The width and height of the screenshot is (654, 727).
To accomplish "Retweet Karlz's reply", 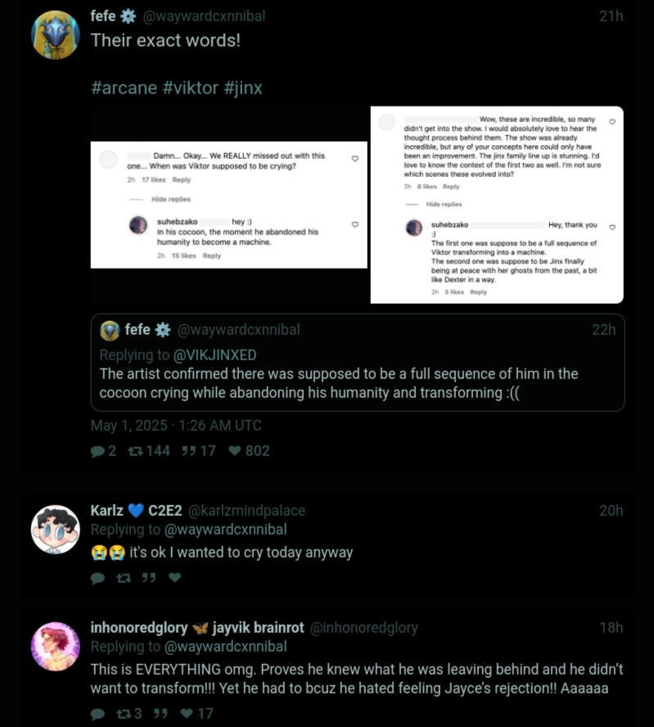I will (124, 578).
